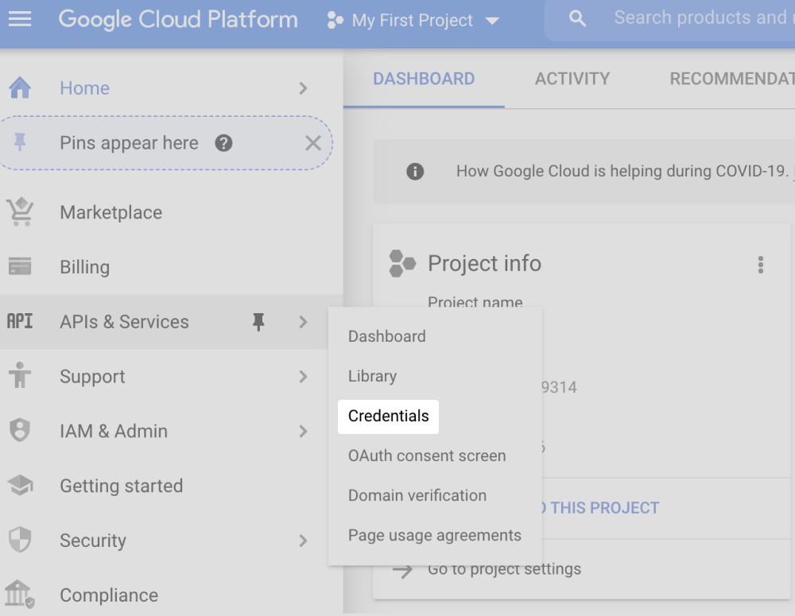The width and height of the screenshot is (795, 616).
Task: Open the Project info overflow menu
Action: pyautogui.click(x=760, y=263)
